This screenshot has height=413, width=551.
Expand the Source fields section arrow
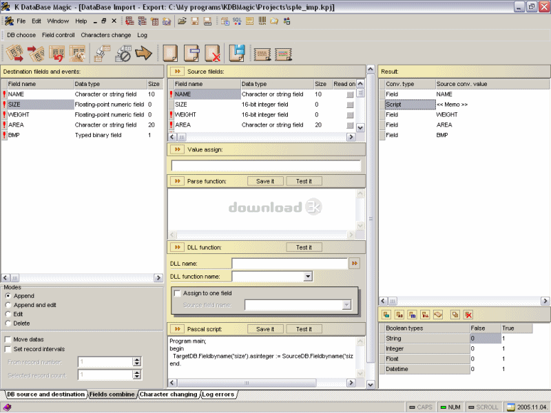[176, 71]
